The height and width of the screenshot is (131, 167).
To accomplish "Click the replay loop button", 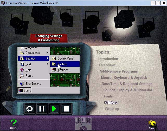I will [29, 109].
